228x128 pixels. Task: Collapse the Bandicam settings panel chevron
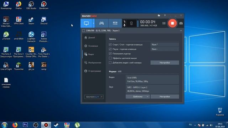coord(181,31)
